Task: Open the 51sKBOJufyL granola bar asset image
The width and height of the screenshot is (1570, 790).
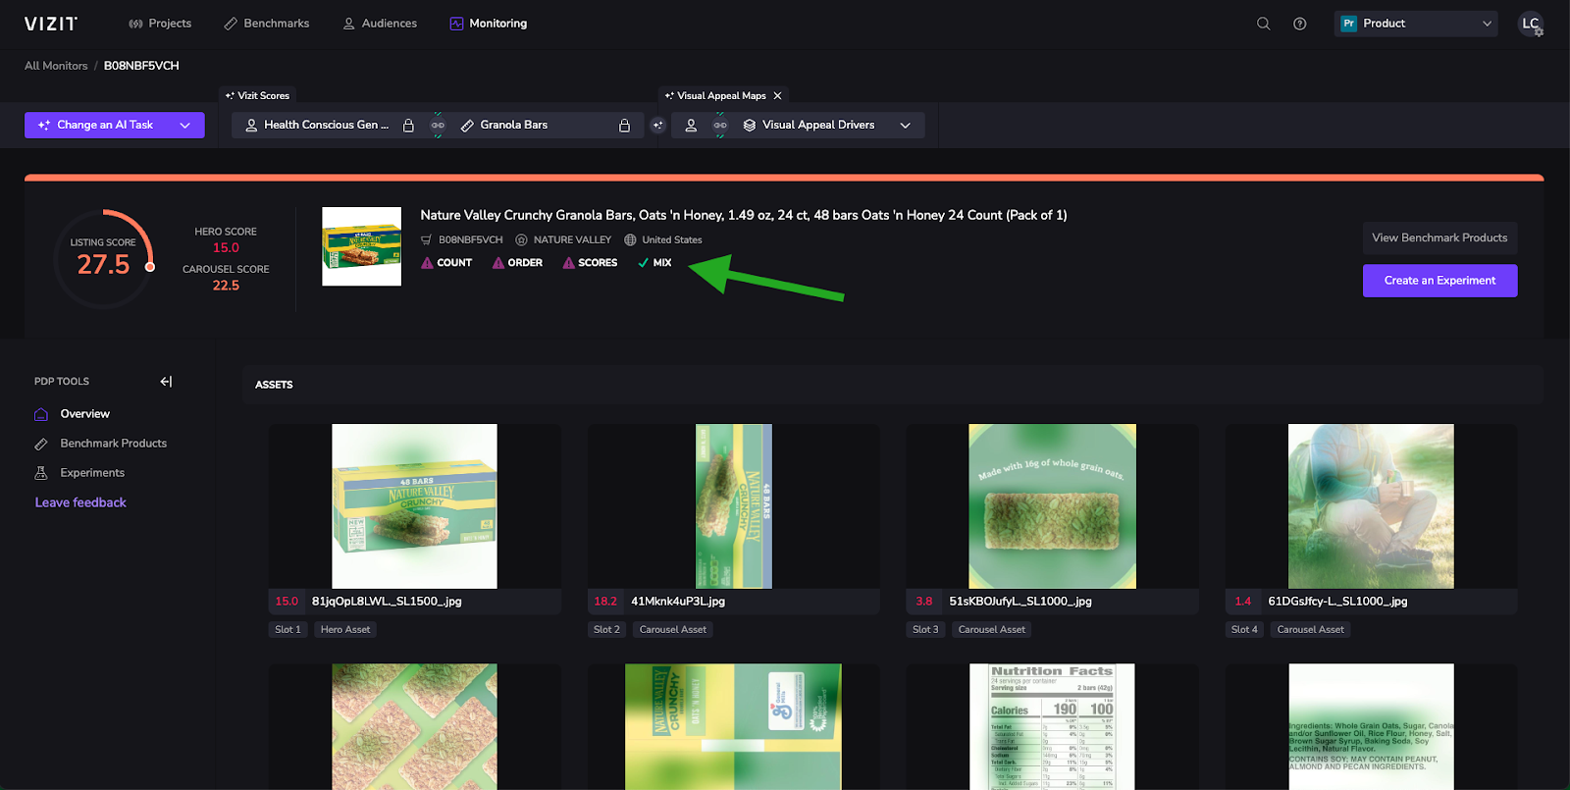Action: tap(1052, 506)
